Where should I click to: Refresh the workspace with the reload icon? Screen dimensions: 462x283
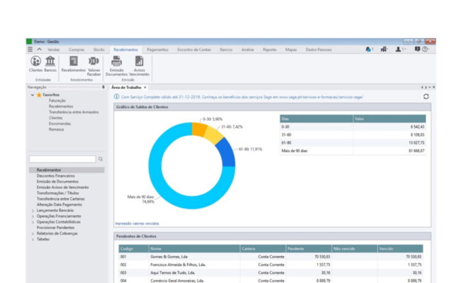click(426, 97)
